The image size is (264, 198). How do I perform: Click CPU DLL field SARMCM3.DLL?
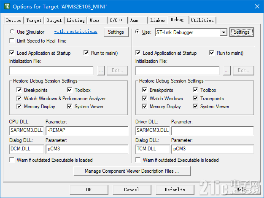[x=27, y=131]
